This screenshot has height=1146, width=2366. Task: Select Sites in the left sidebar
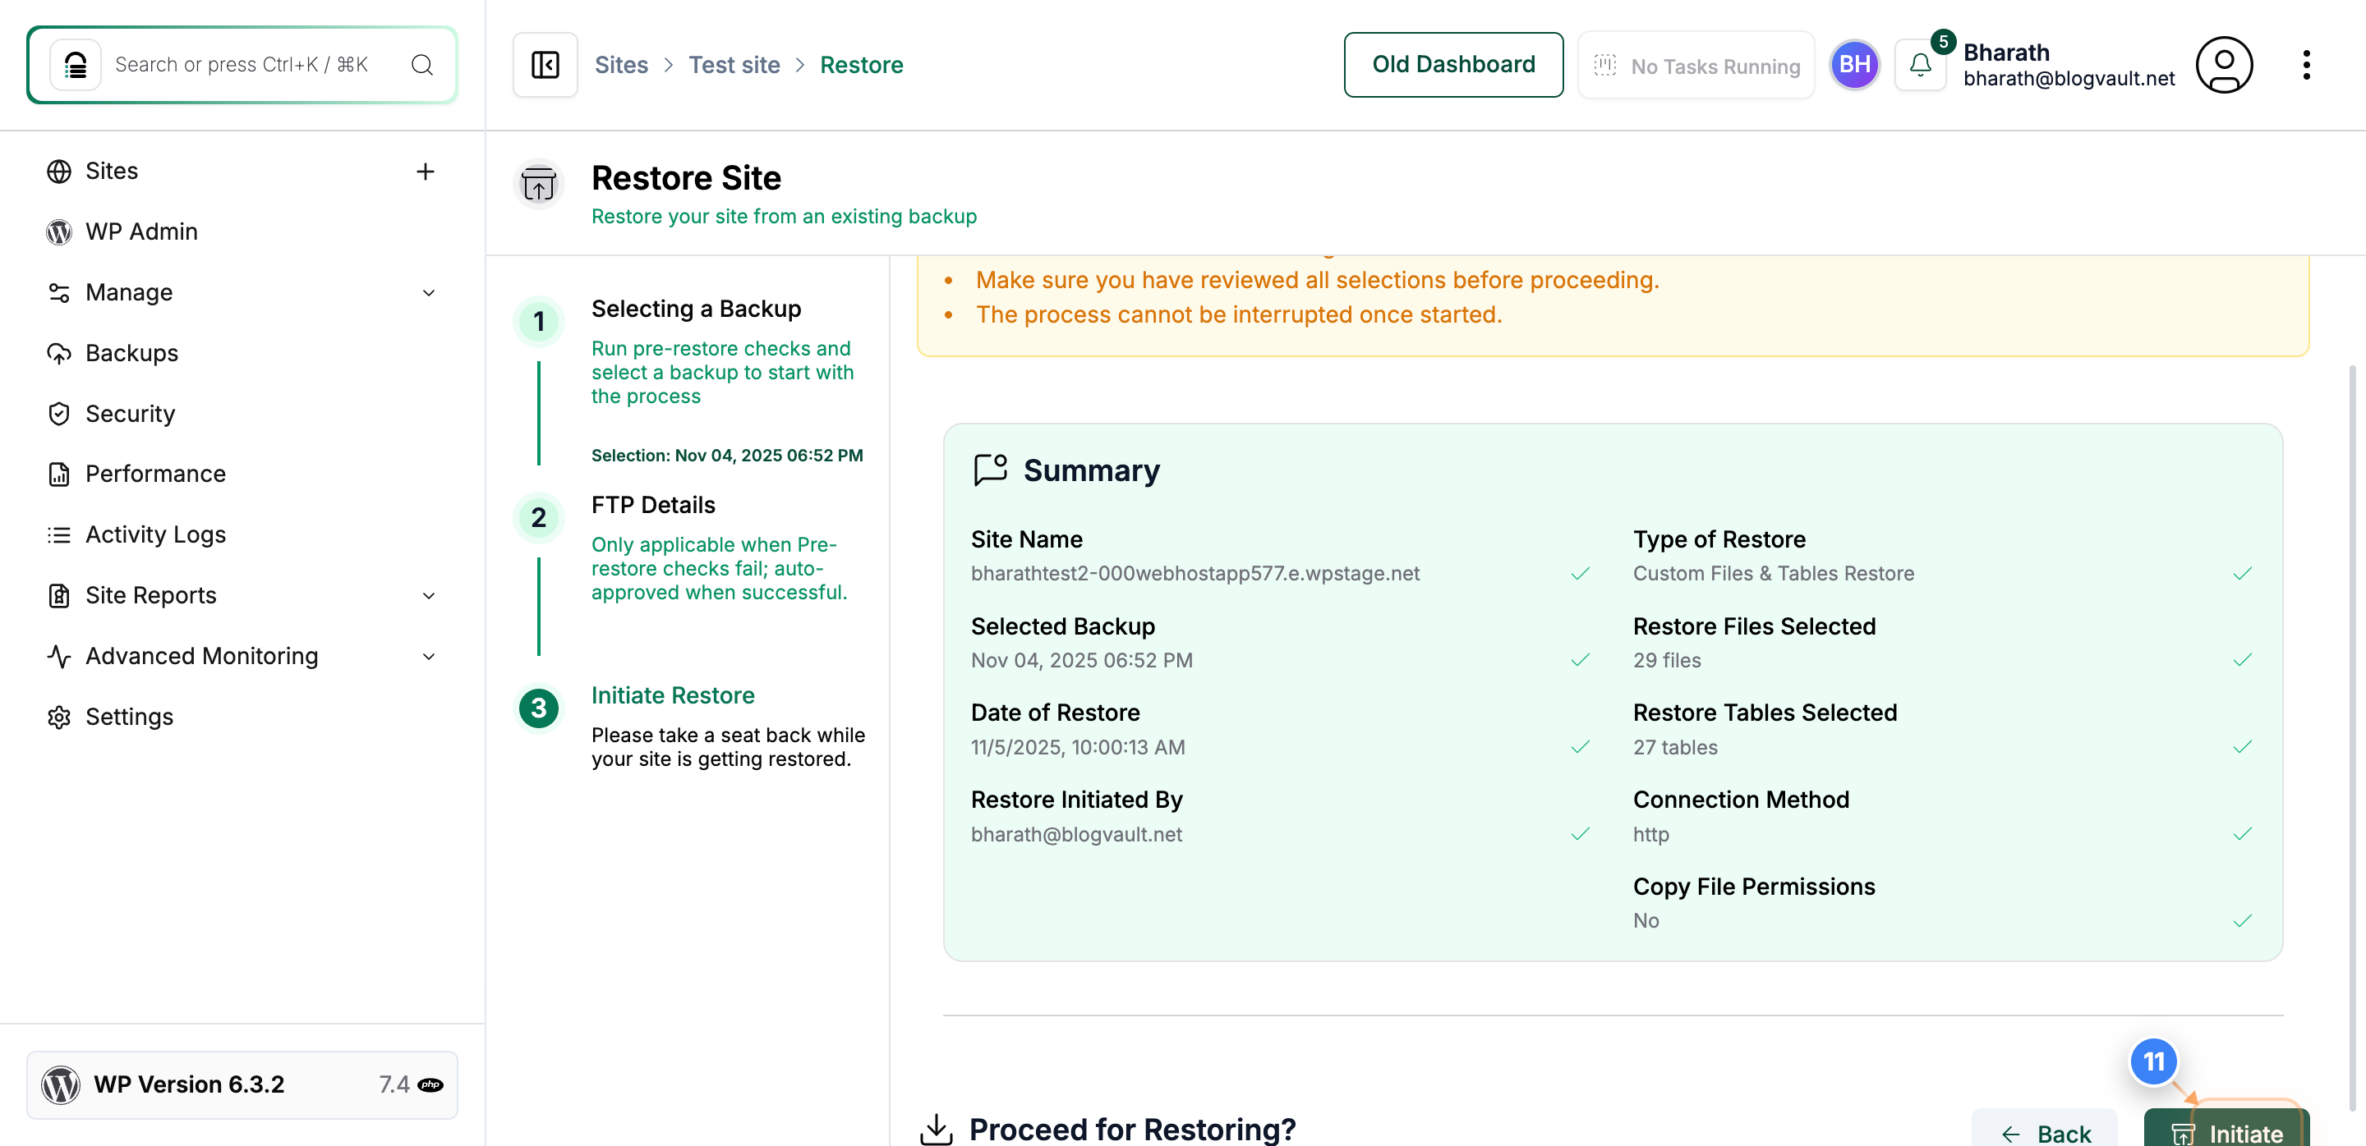112,171
